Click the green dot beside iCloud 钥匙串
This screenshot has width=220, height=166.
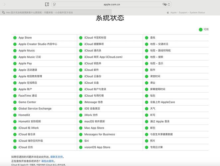[x=81, y=63]
